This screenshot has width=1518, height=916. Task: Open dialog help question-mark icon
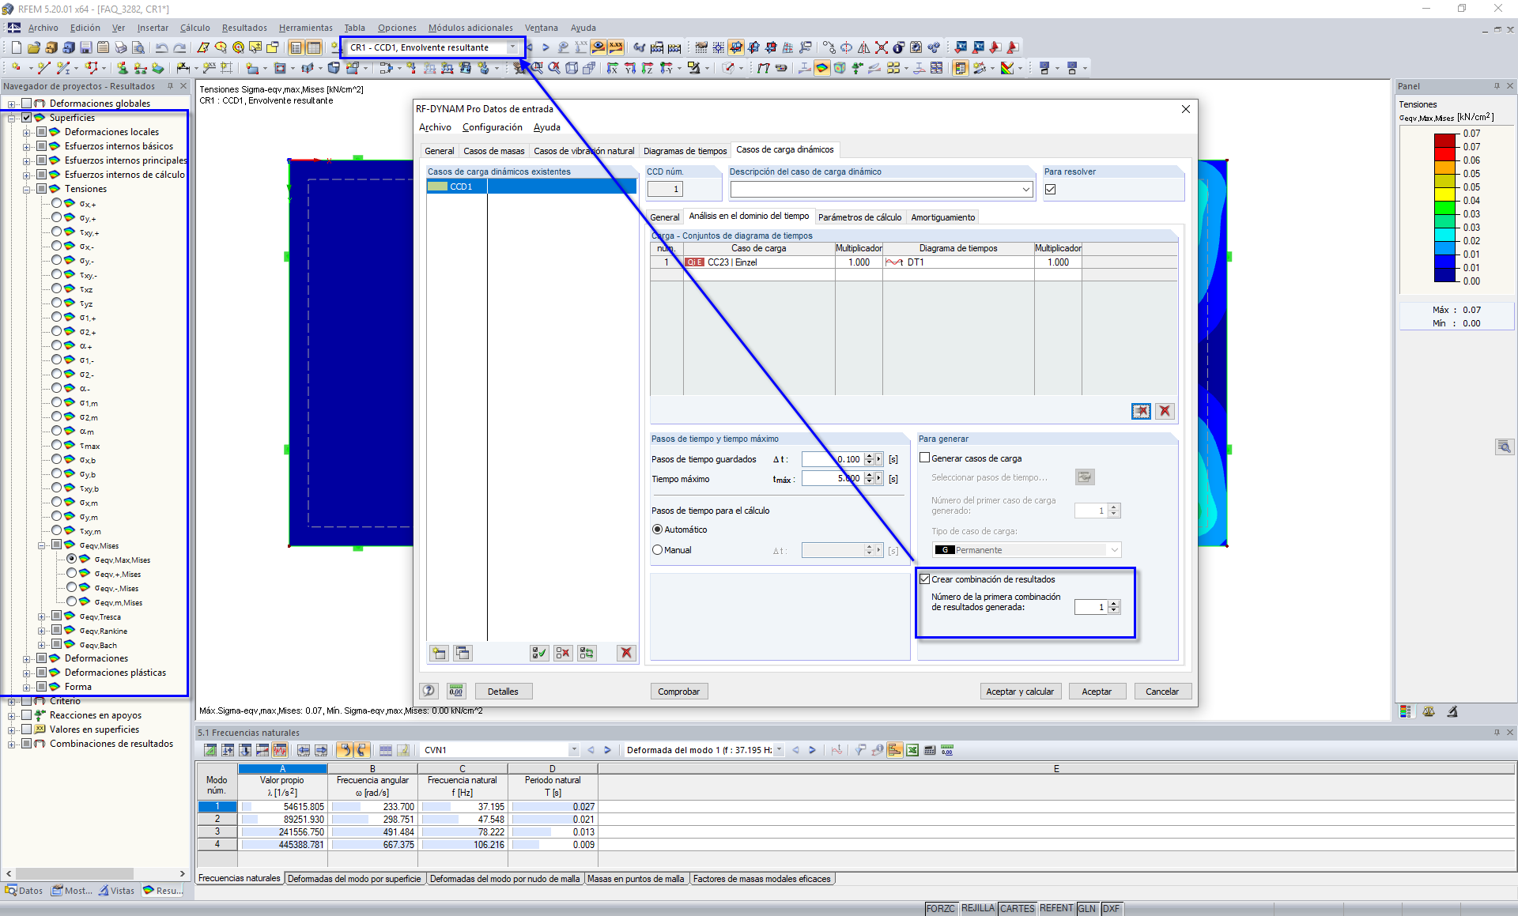point(429,691)
